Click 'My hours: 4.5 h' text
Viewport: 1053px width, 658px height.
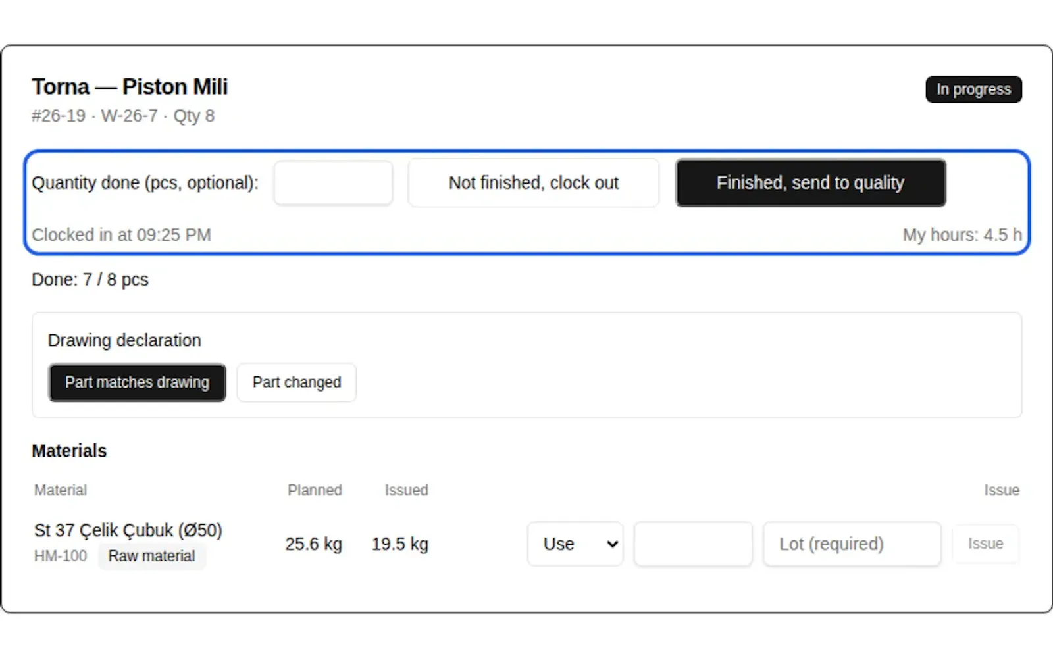click(962, 235)
